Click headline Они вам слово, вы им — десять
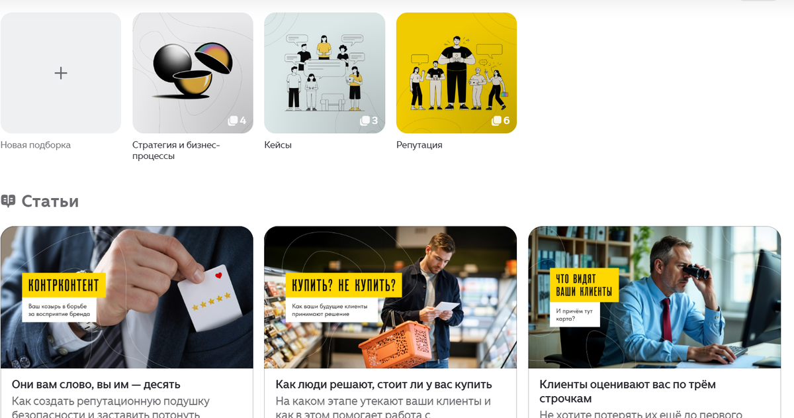 pos(96,384)
